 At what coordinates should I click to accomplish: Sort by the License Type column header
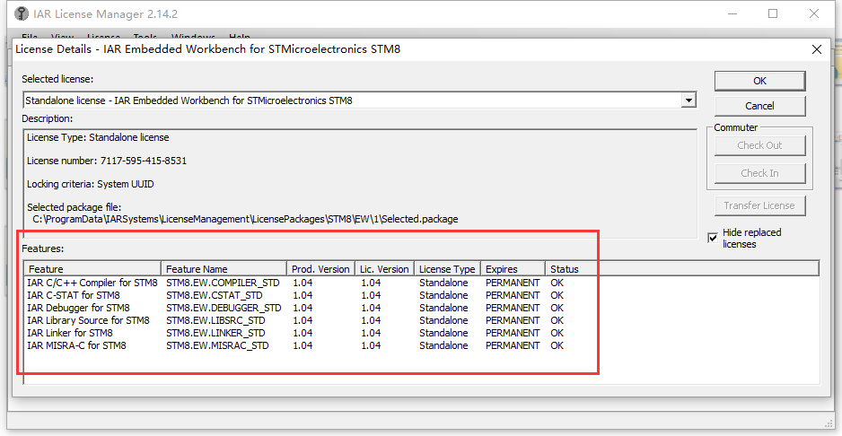tap(447, 268)
